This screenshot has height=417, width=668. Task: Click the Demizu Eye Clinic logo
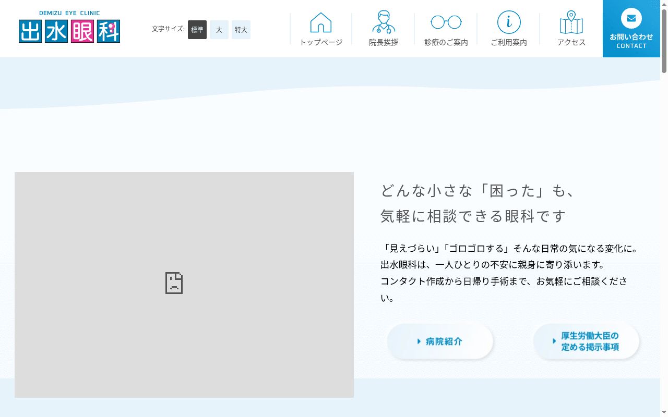pos(69,27)
